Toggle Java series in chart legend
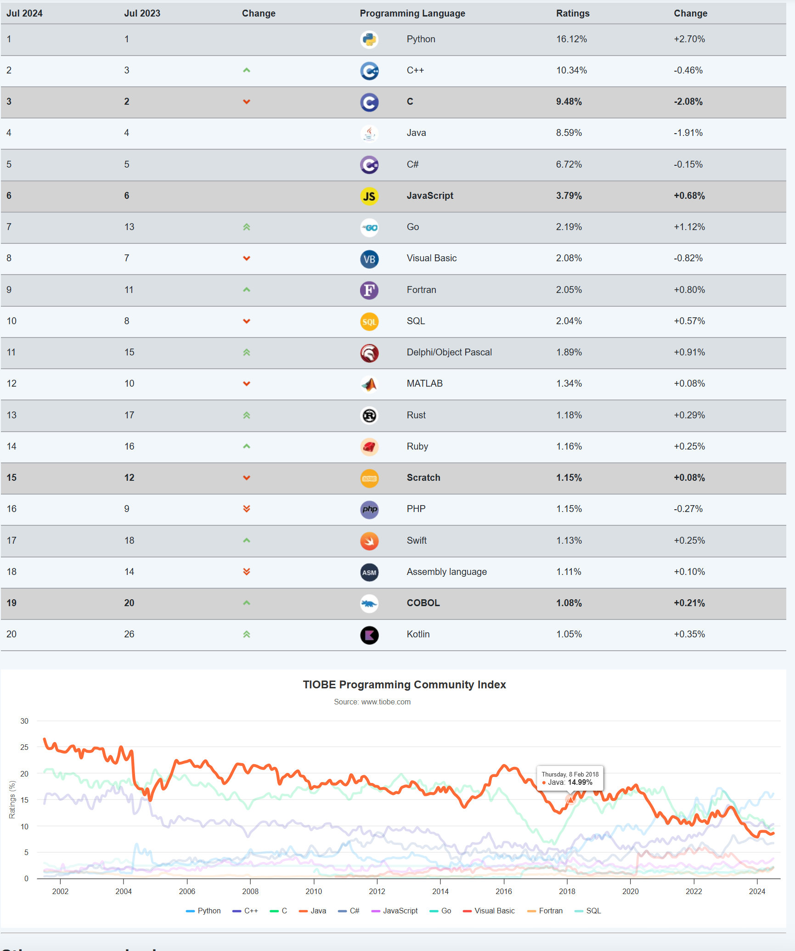The width and height of the screenshot is (795, 951). [313, 911]
